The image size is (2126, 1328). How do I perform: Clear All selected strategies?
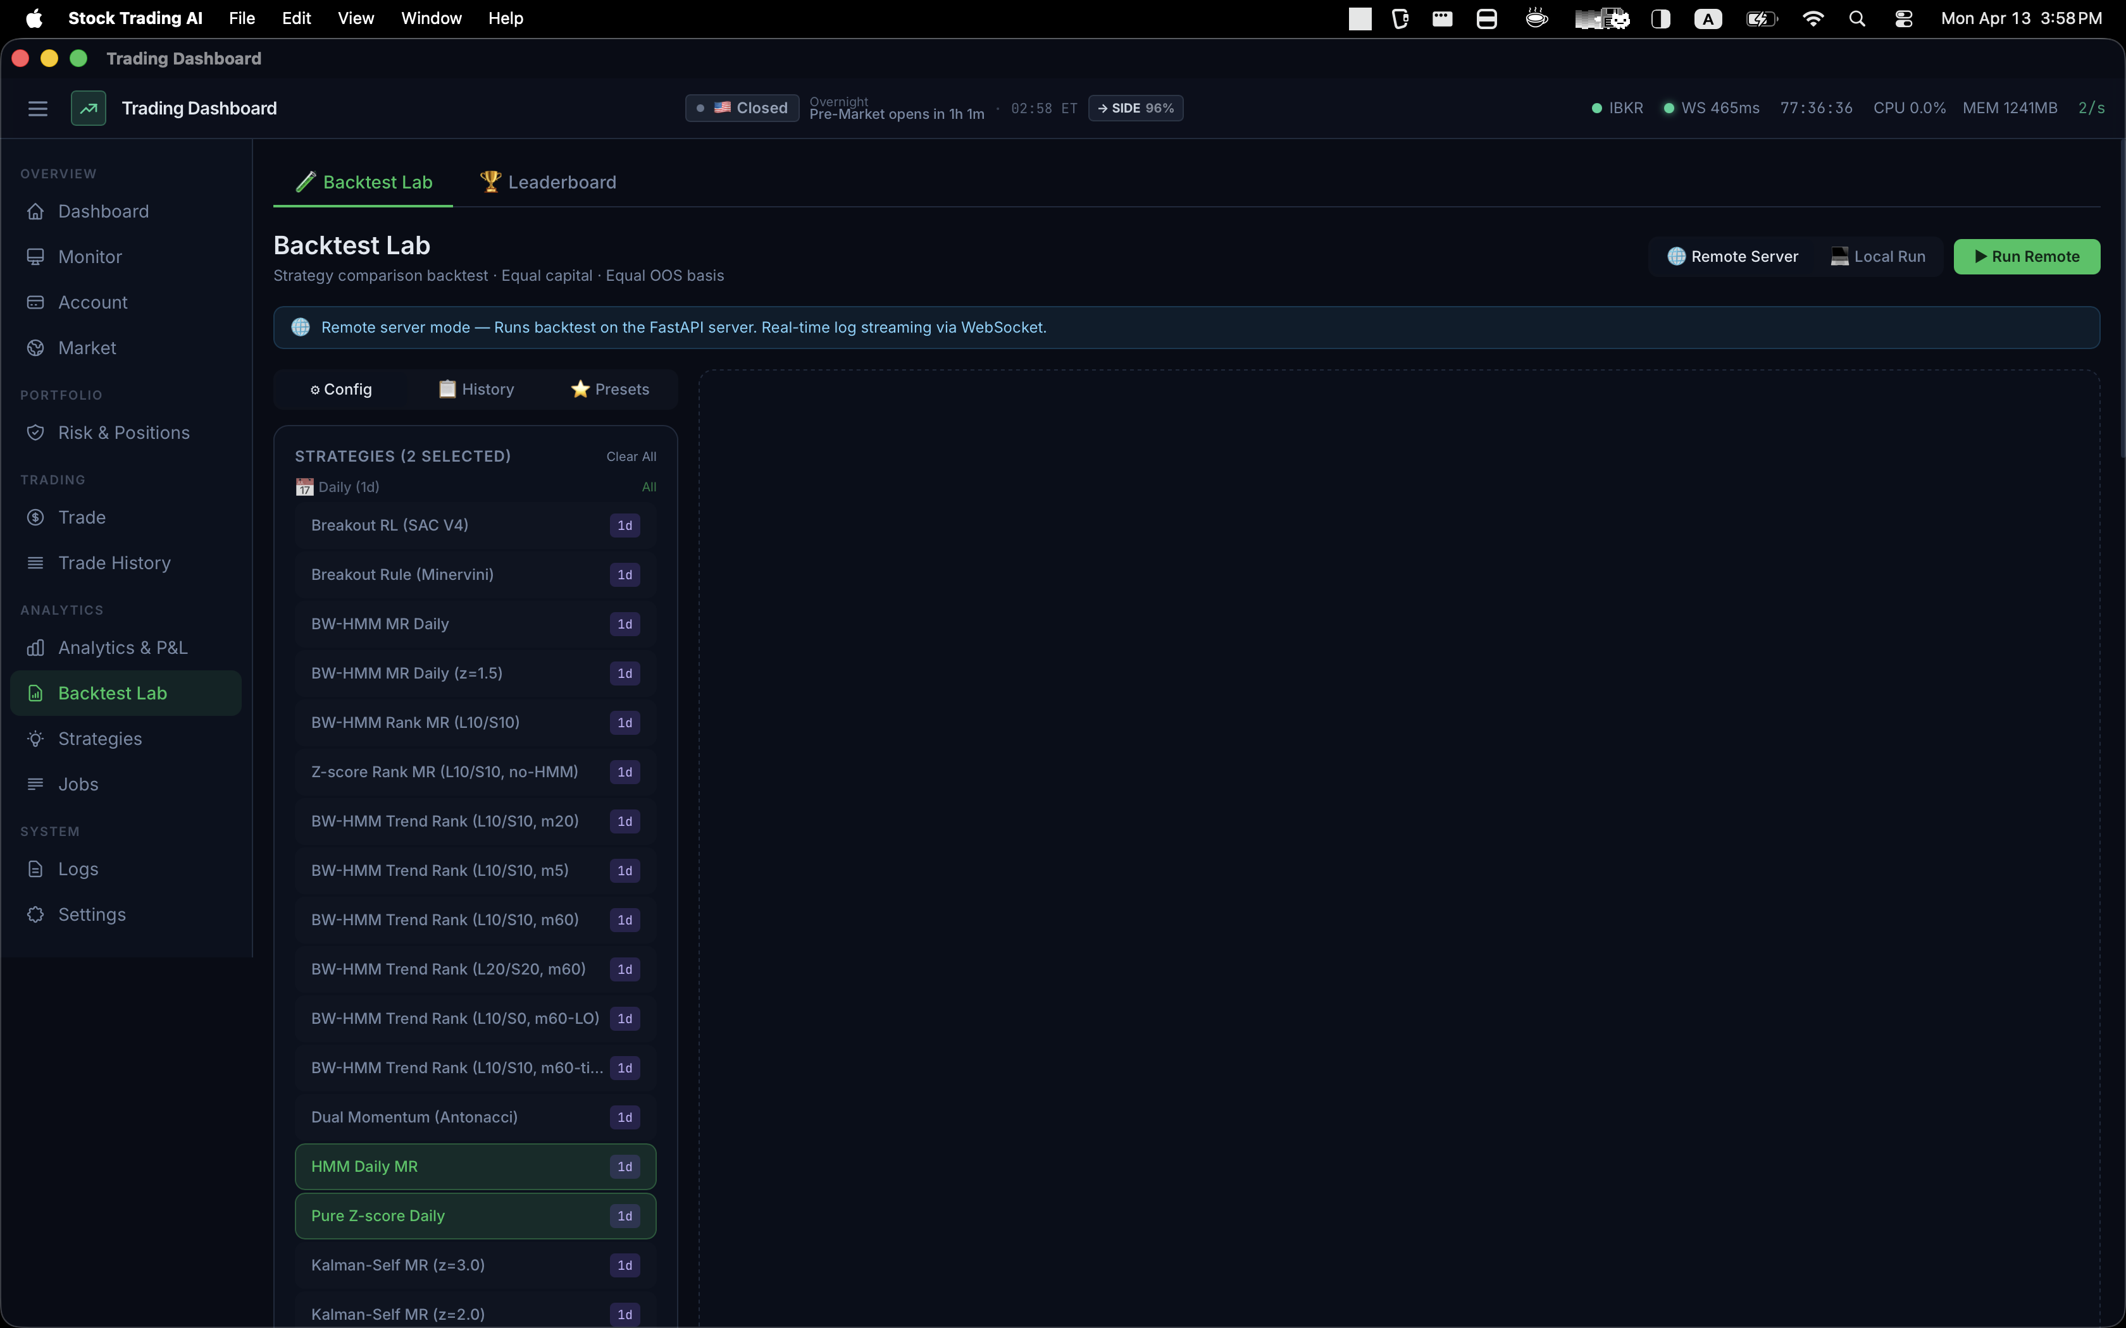click(631, 456)
